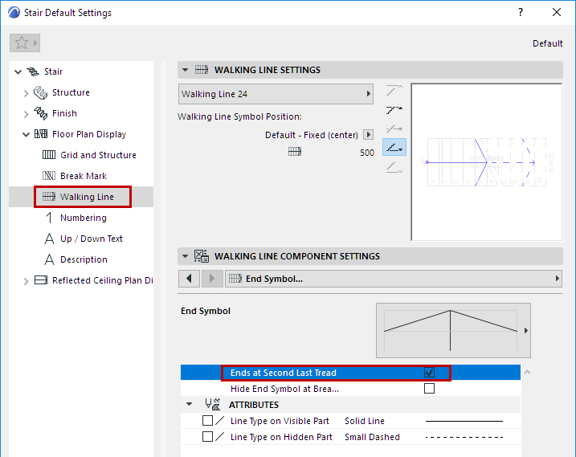The width and height of the screenshot is (576, 457).
Task: Open the Walking Line 24 dropdown
Action: (x=276, y=94)
